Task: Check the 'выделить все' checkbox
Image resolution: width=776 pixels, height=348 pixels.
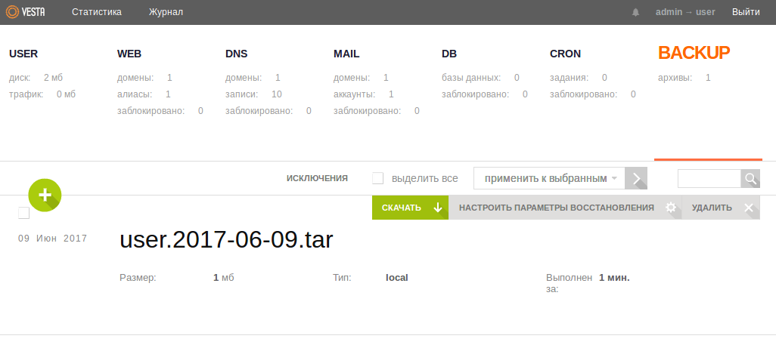Action: (378, 179)
